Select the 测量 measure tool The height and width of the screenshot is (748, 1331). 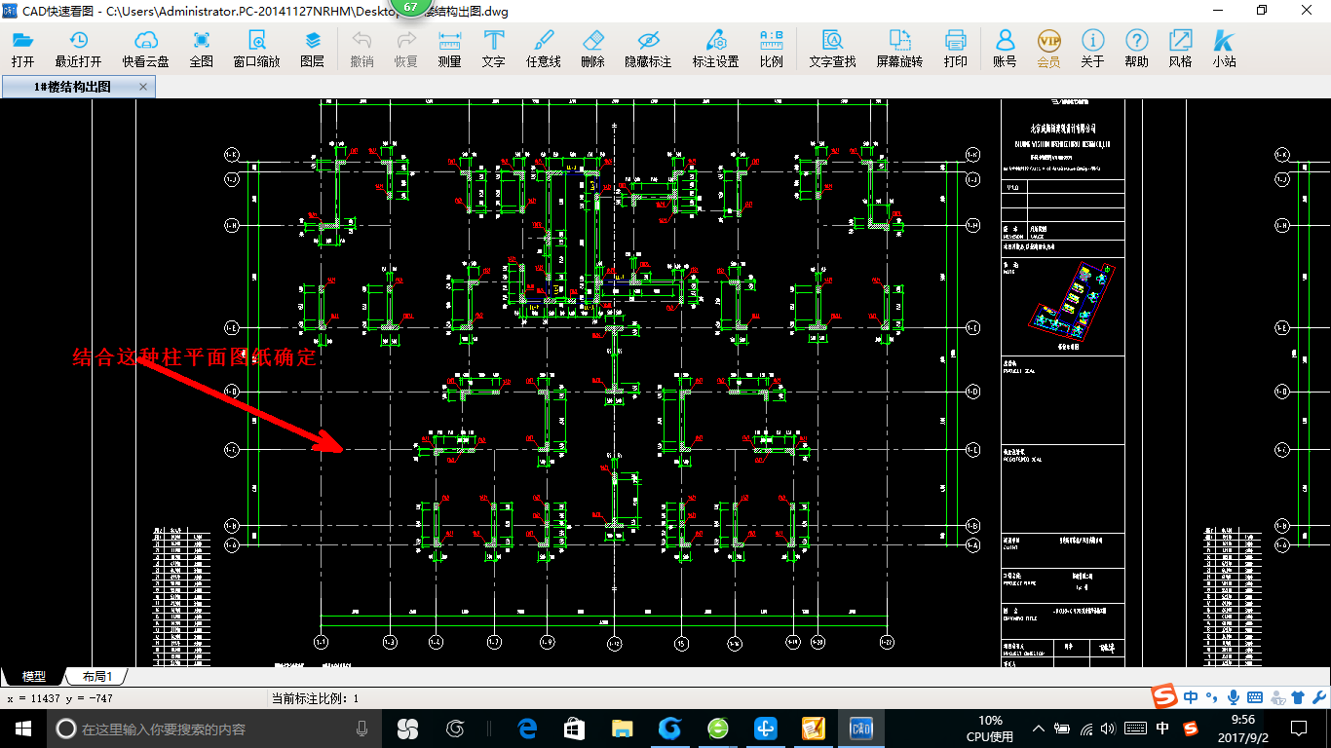pyautogui.click(x=449, y=49)
